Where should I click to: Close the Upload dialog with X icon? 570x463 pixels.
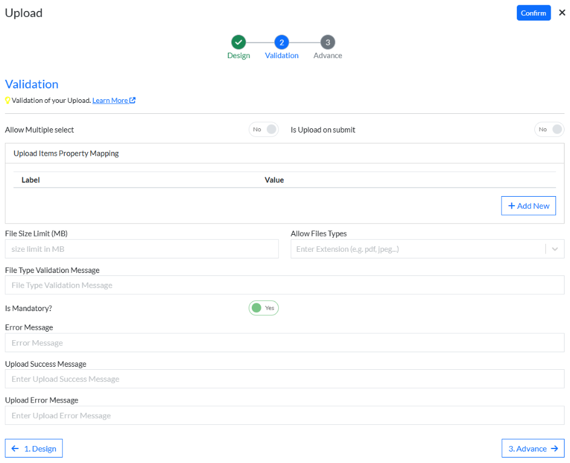click(562, 13)
